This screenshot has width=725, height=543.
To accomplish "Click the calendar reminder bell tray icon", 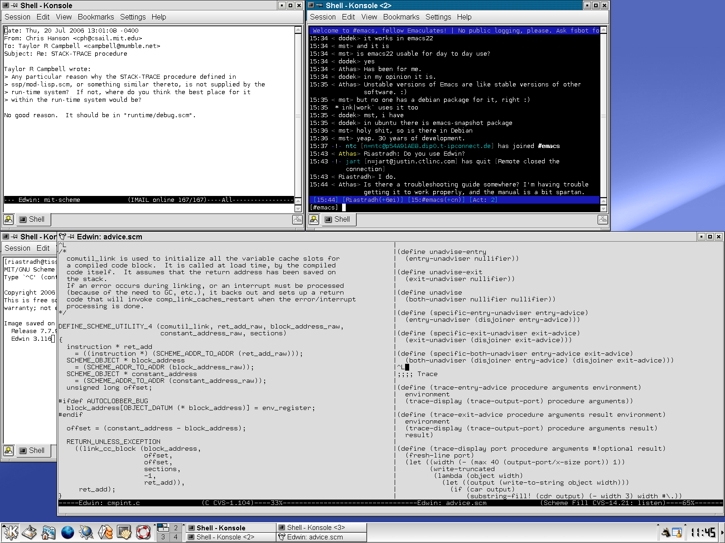I will click(677, 533).
